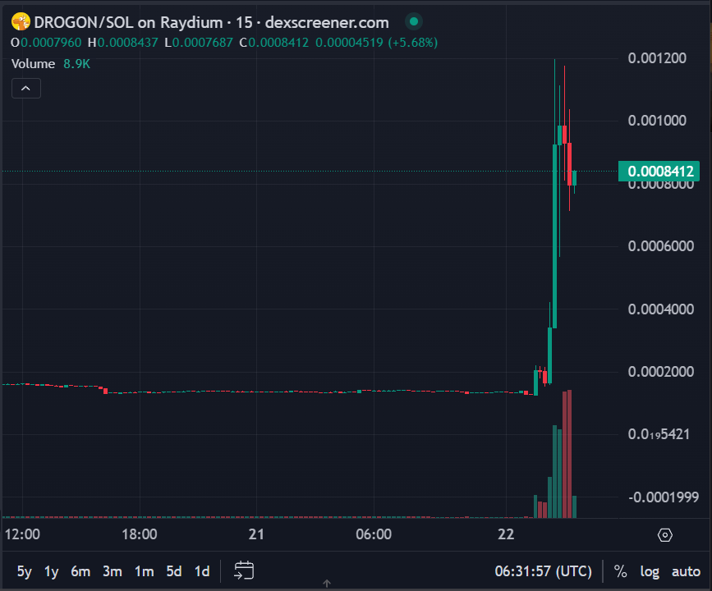This screenshot has width=712, height=591.
Task: Click the 18:00 time axis label
Action: (140, 534)
